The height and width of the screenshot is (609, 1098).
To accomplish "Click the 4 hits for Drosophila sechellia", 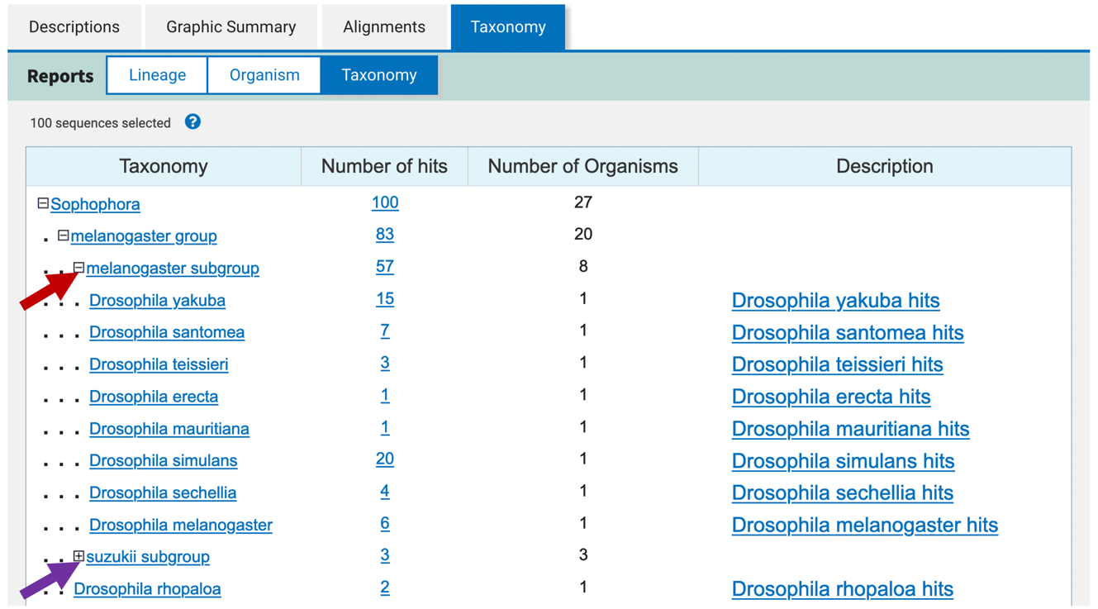I will coord(385,492).
